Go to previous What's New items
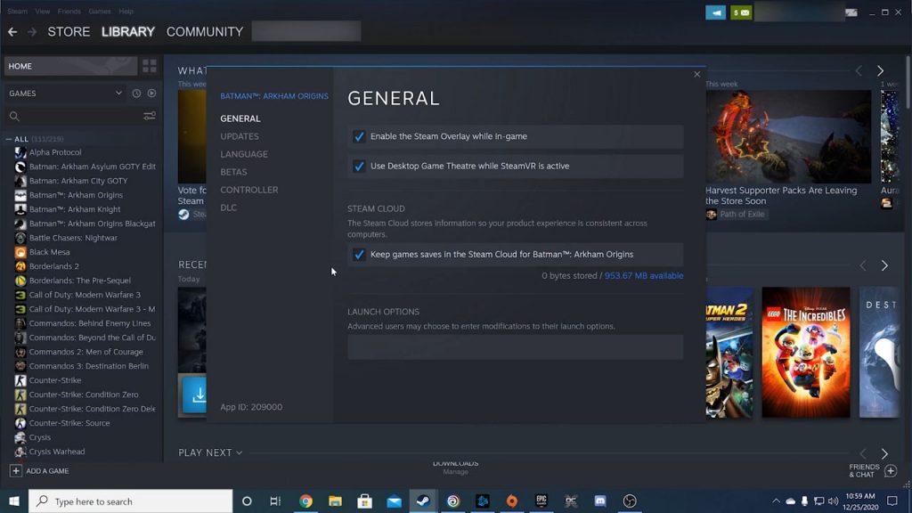912x513 pixels. coord(859,71)
